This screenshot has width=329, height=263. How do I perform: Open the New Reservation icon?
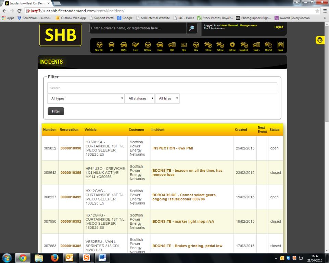coord(99,46)
